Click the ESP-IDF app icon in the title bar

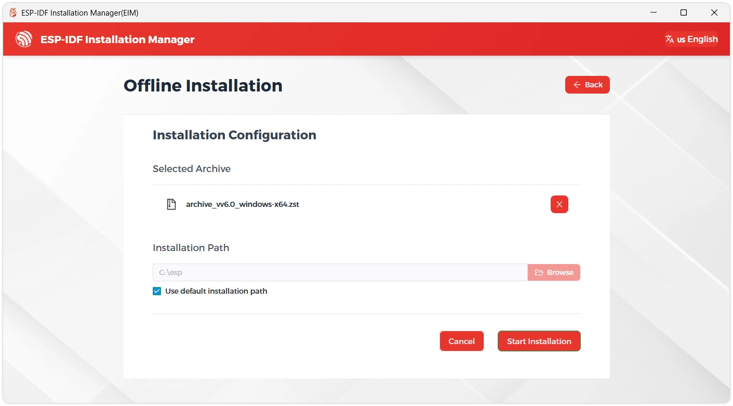[13, 12]
